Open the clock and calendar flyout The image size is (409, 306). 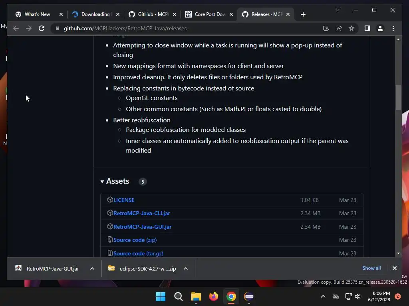tap(379, 296)
